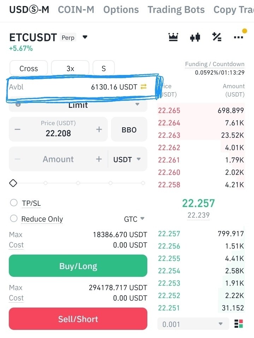
Task: Open the three-dot more options menu
Action: pyautogui.click(x=238, y=37)
